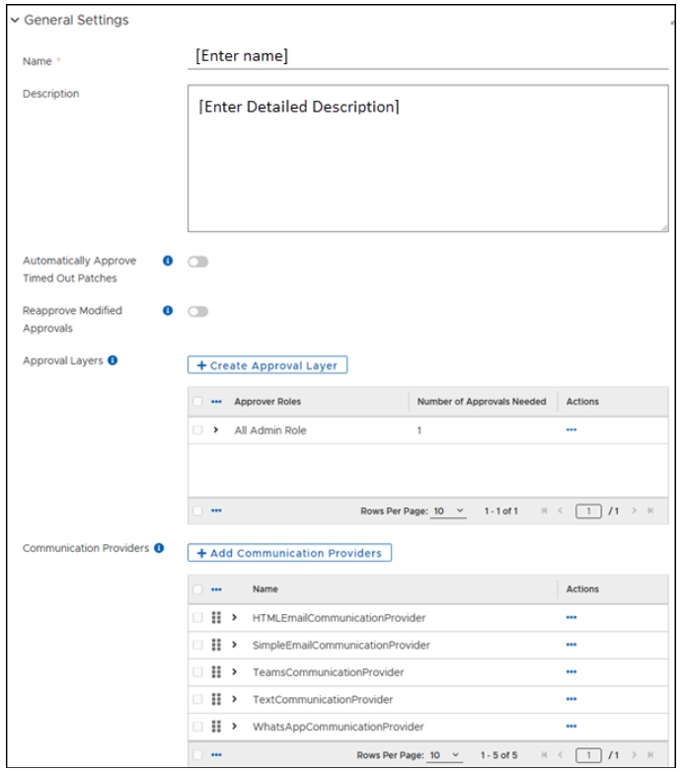Screen dimensions: 683x772
Task: Open actions menu for All Admin Role row
Action: (x=571, y=430)
